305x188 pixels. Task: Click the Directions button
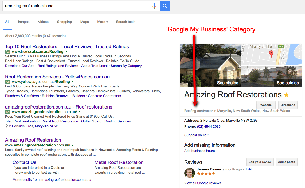288,105
